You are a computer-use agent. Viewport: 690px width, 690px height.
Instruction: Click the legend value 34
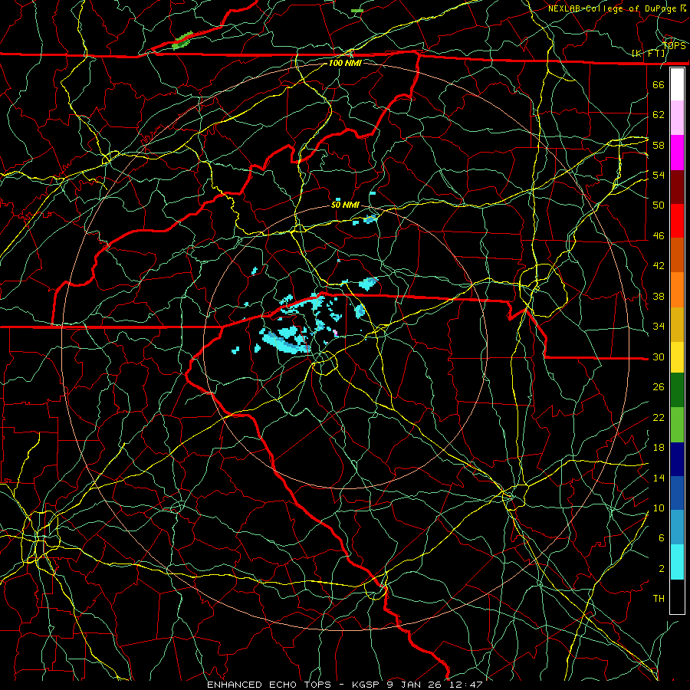(659, 327)
